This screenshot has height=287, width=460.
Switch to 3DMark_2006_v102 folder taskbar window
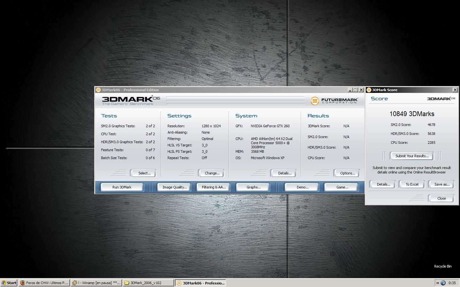(148, 283)
